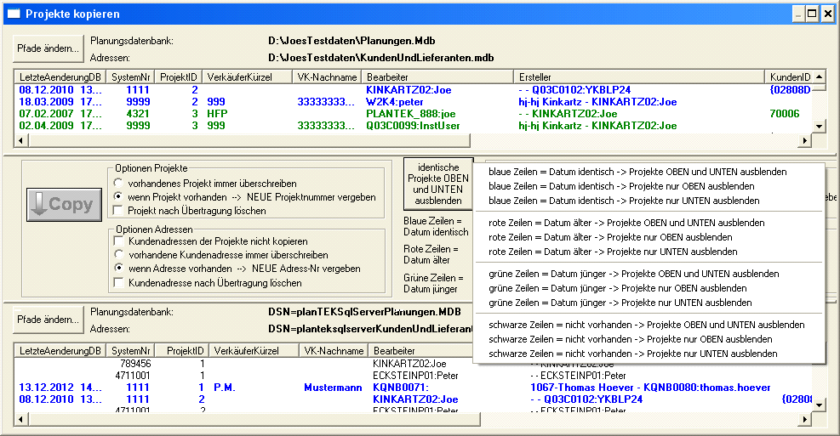The height and width of the screenshot is (436, 840).
Task: Toggle 'Kundenadresse nach Übertragung löschen' checkbox
Action: pyautogui.click(x=119, y=282)
